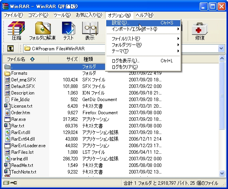
Task: Click the key icon in status bar
Action: 14,183
